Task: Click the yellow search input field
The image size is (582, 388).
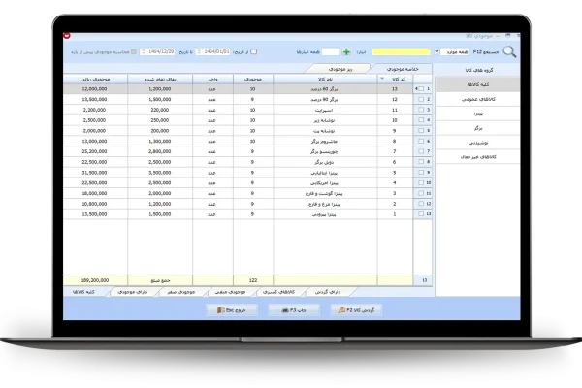Action: (x=402, y=51)
